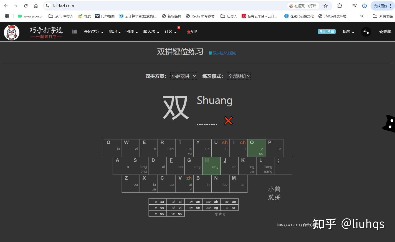Expand the 开始学习 menu
395x242 pixels.
[93, 32]
